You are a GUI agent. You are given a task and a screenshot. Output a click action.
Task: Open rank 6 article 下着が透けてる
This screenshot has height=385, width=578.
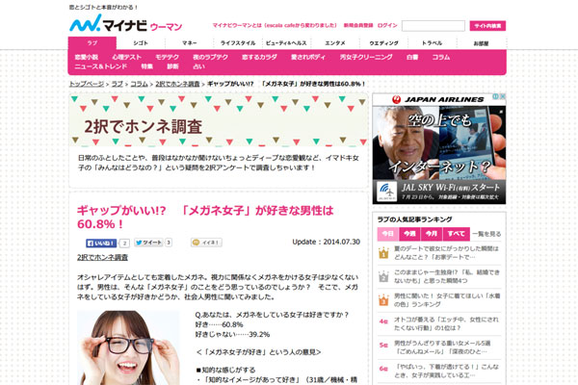pos(446,371)
